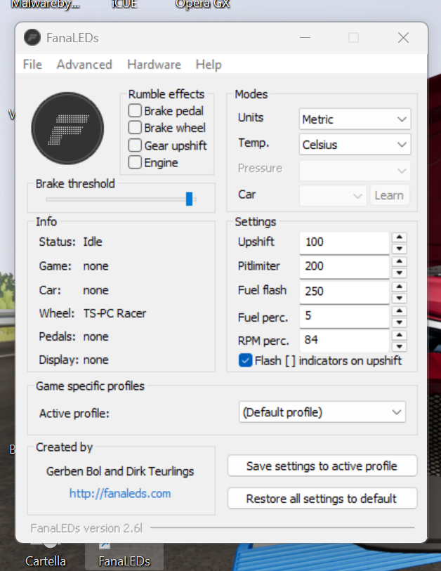Open the FanaLEDs desktop shortcut icon
The width and height of the screenshot is (441, 571).
(124, 556)
